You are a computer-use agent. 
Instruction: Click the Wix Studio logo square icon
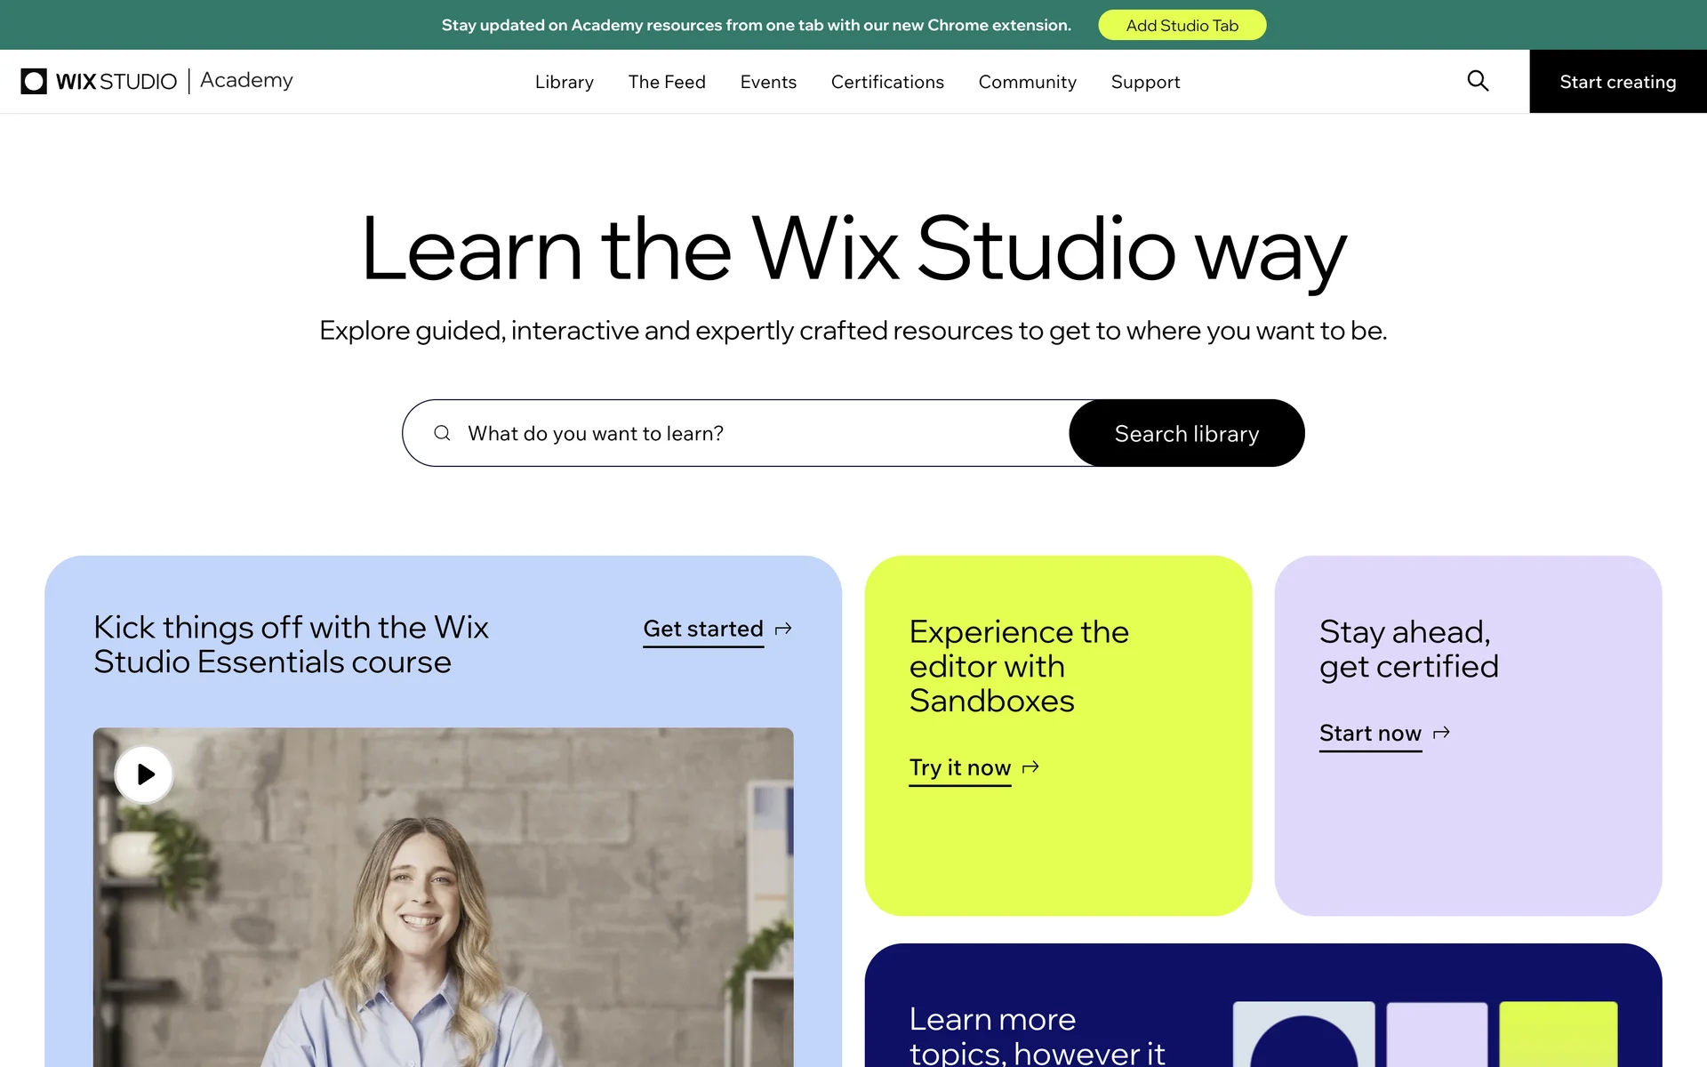click(x=34, y=81)
